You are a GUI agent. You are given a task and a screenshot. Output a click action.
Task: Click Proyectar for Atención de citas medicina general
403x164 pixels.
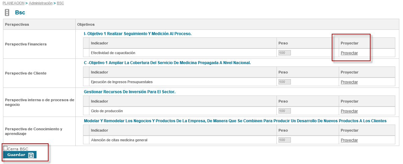(x=349, y=140)
